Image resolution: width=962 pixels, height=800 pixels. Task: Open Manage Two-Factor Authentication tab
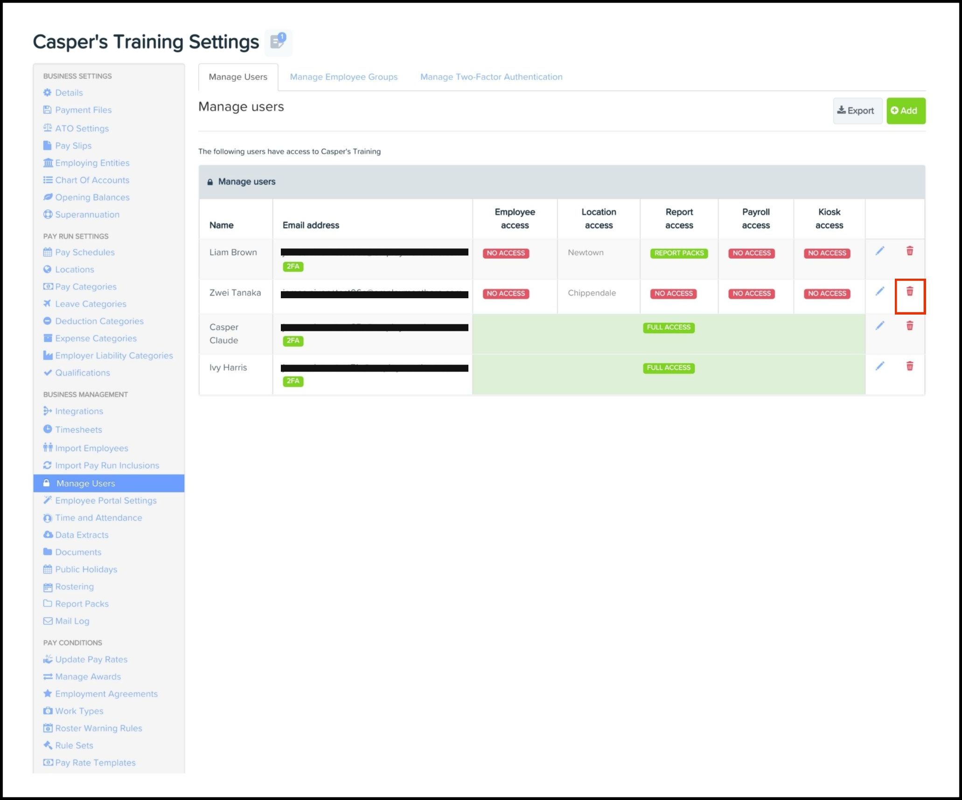click(x=491, y=77)
